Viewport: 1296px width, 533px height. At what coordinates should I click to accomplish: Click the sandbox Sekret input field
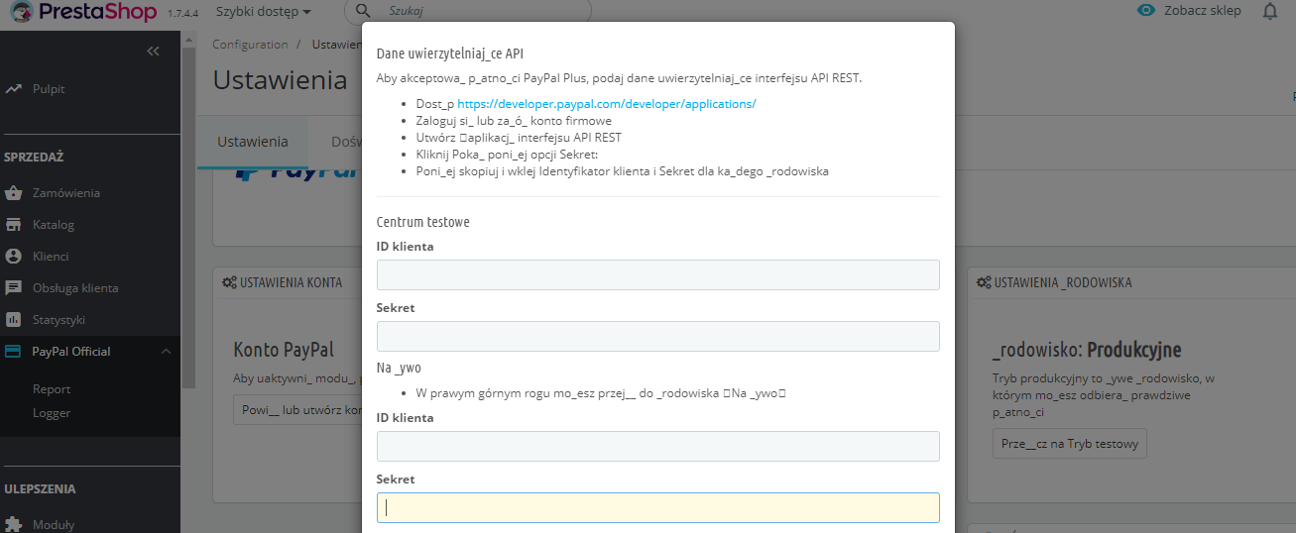[657, 337]
